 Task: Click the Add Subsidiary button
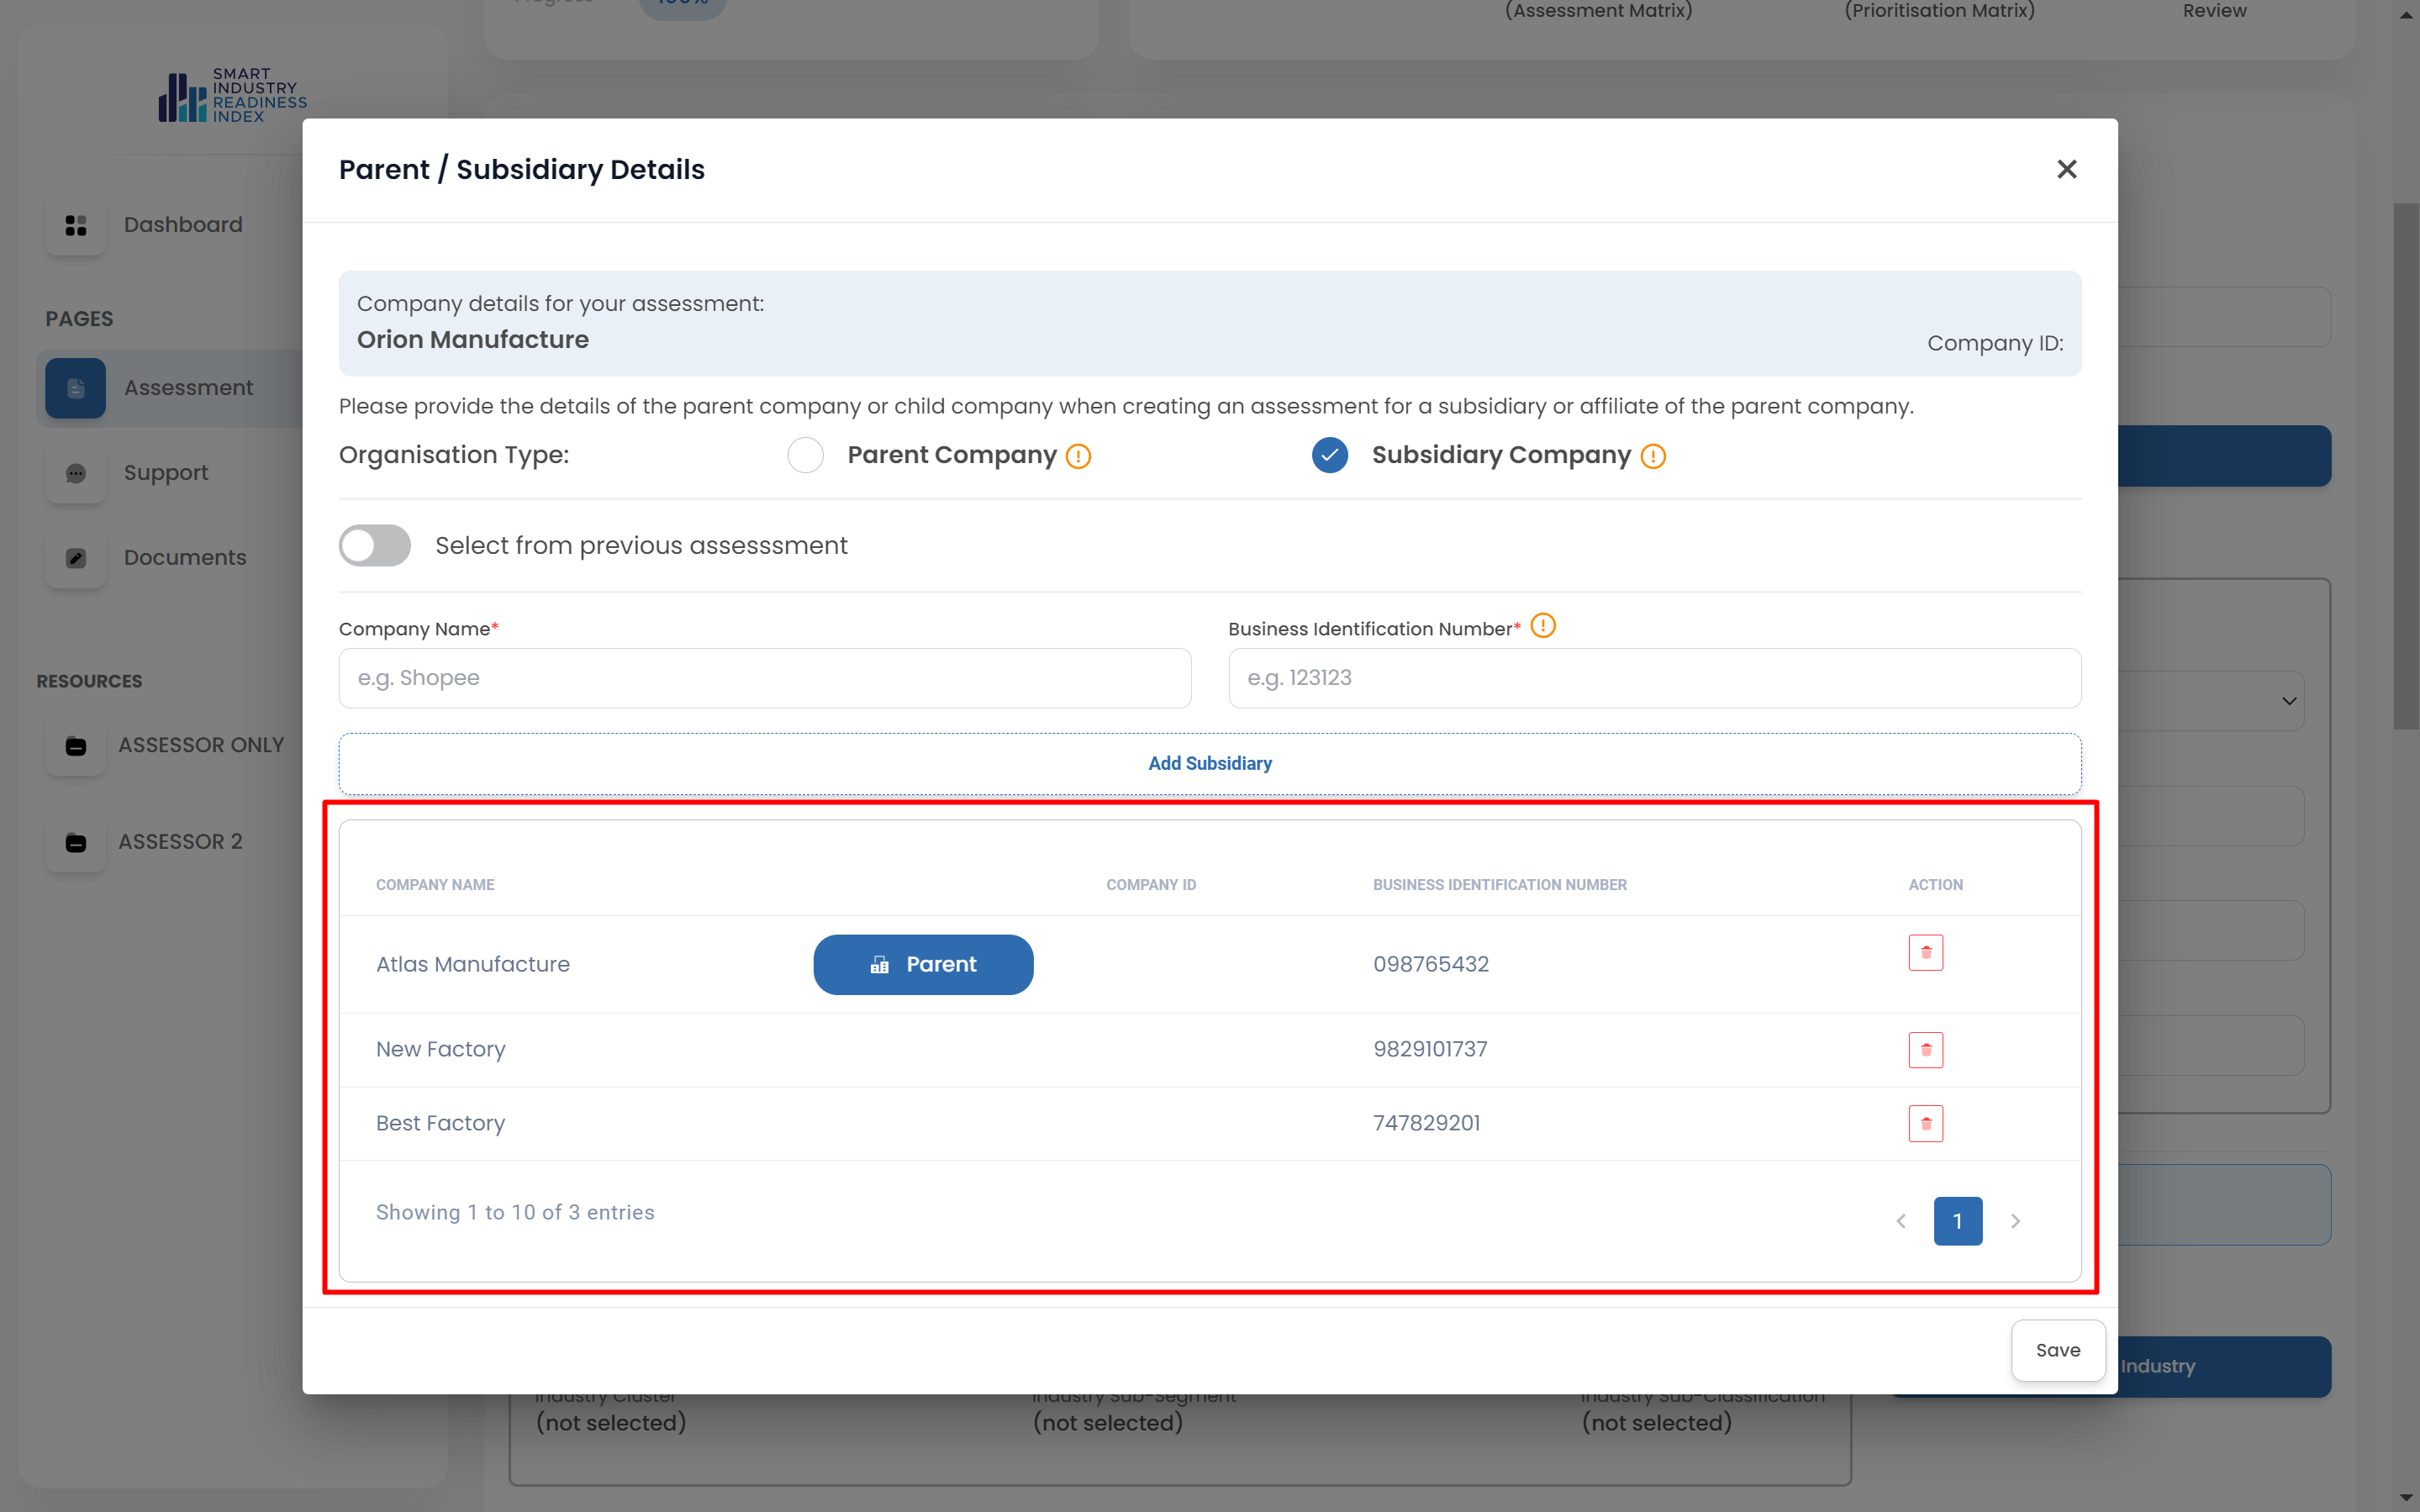(1209, 763)
